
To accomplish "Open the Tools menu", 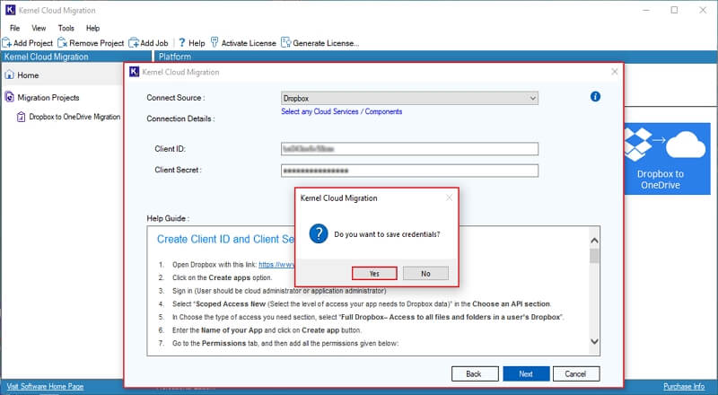I will (x=66, y=28).
